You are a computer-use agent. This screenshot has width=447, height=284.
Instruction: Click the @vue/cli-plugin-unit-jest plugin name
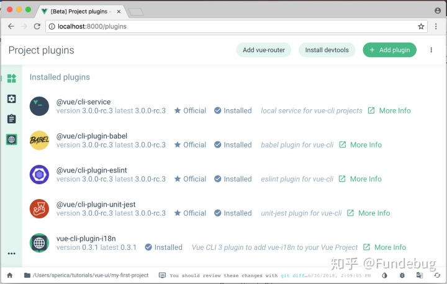(96, 204)
